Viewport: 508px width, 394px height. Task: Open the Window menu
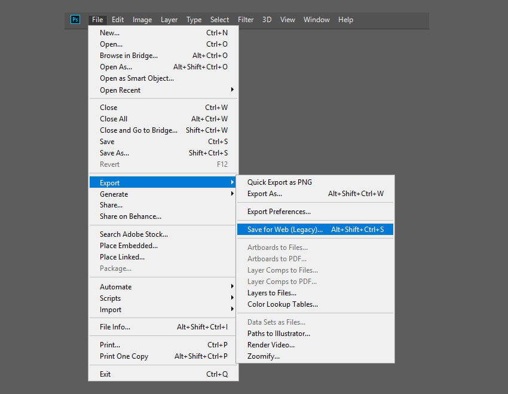tap(317, 20)
